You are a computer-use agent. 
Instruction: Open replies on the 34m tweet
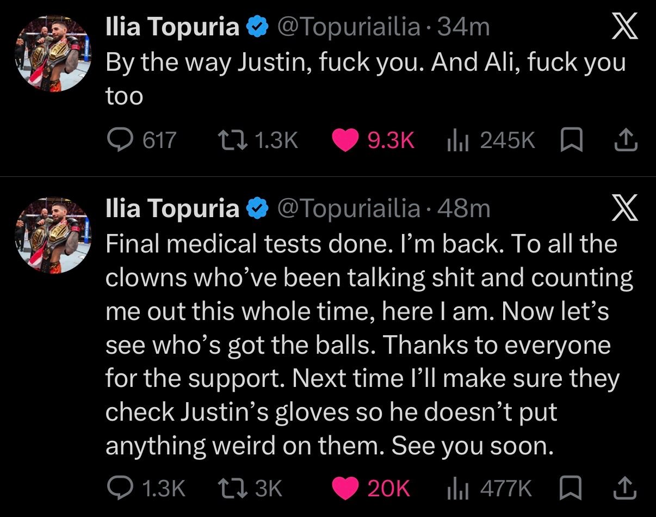pyautogui.click(x=141, y=140)
